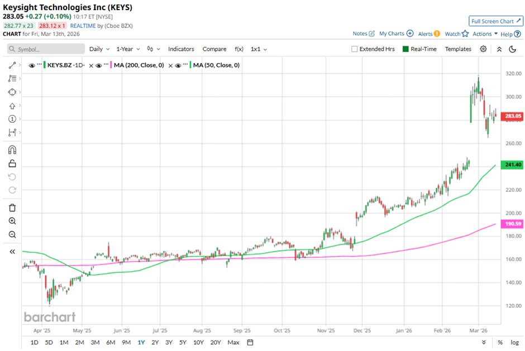Click the green Real-Time color swatch

(405, 49)
